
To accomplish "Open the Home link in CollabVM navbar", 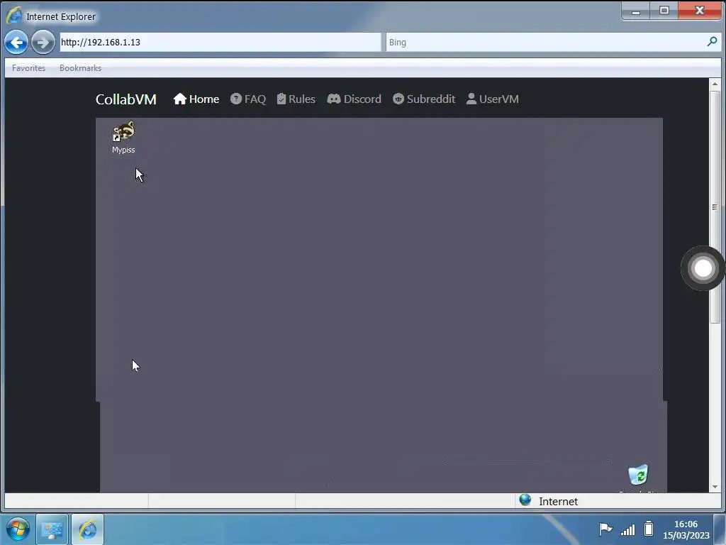I will (196, 99).
